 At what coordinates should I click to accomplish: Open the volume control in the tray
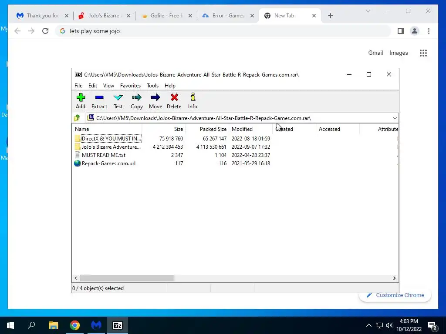pos(389,325)
